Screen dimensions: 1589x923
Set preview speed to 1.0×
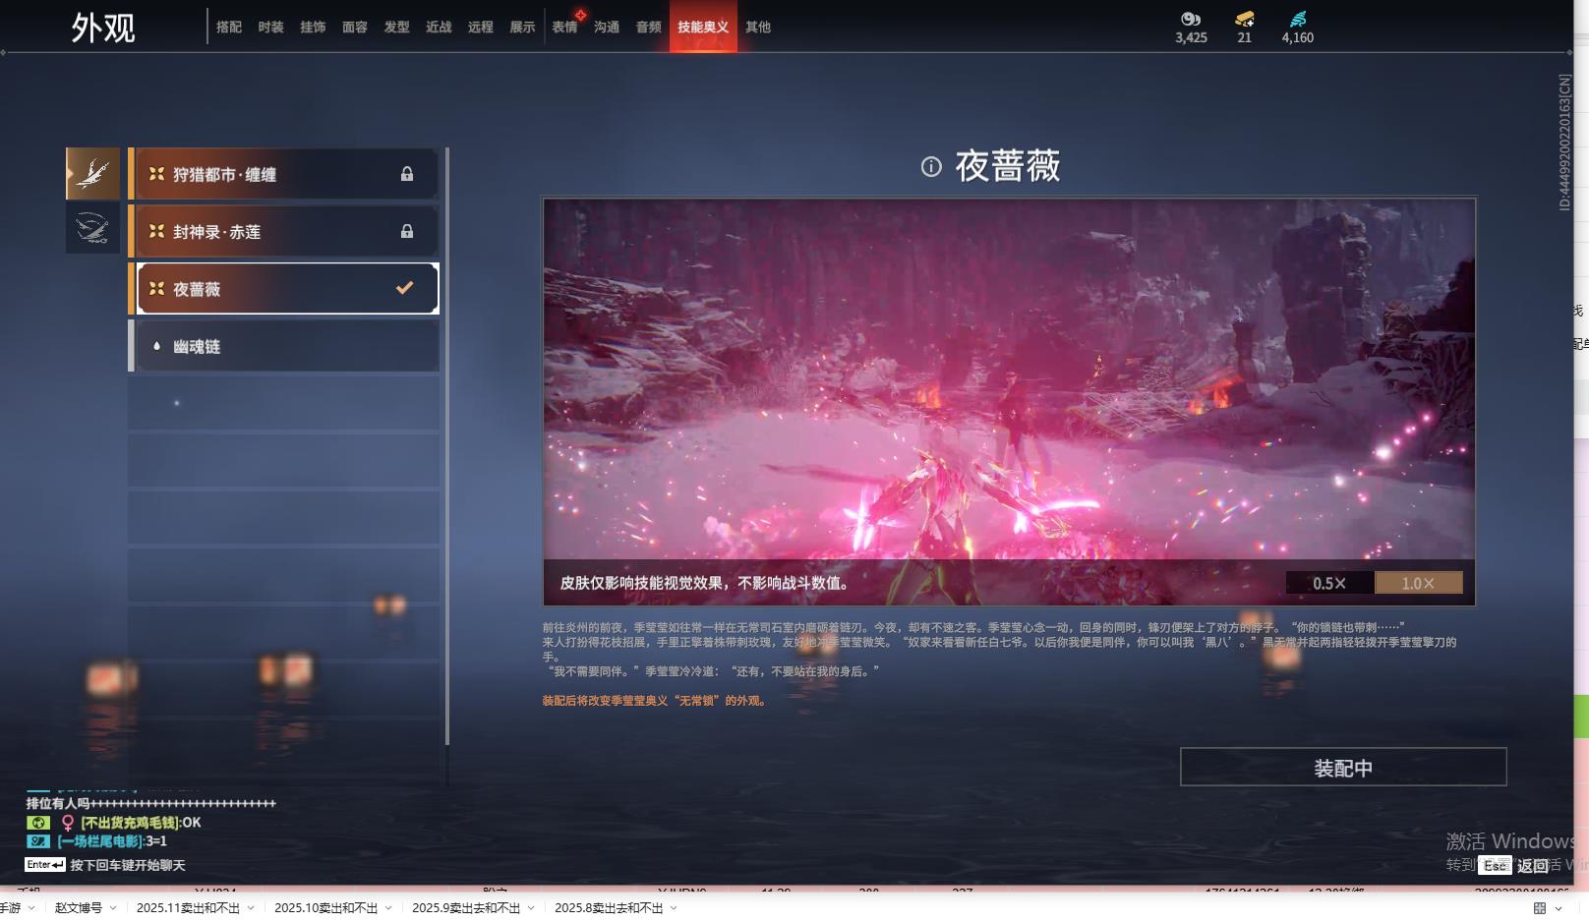[x=1418, y=583]
